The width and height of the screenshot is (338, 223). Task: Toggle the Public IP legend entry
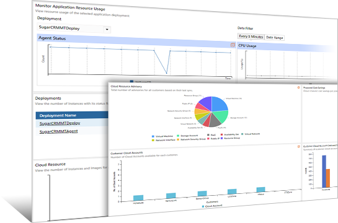click(213, 139)
